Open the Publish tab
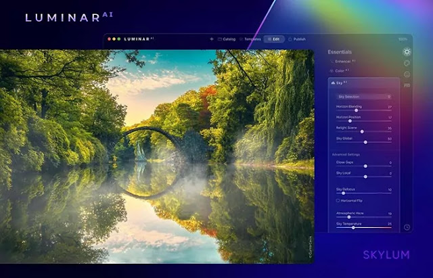This screenshot has height=278, width=433. pos(297,39)
